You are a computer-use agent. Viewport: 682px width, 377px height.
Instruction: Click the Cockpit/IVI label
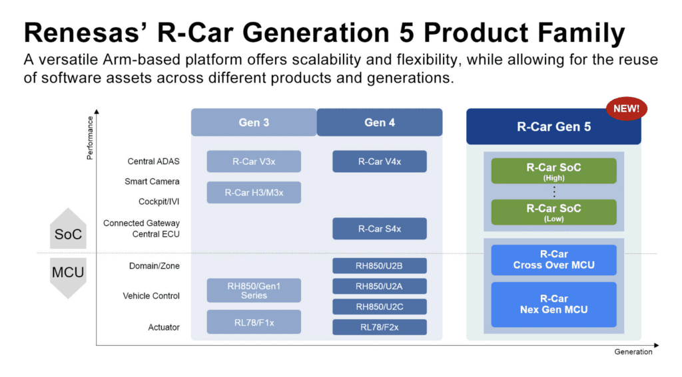tap(159, 201)
